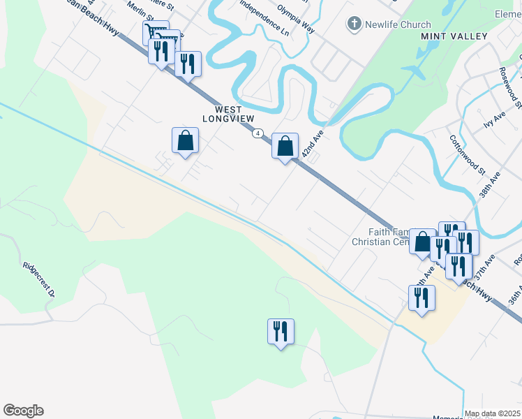
Task: Click the shopping bag marker near Faith Family Christian Center
Action: pos(422,244)
